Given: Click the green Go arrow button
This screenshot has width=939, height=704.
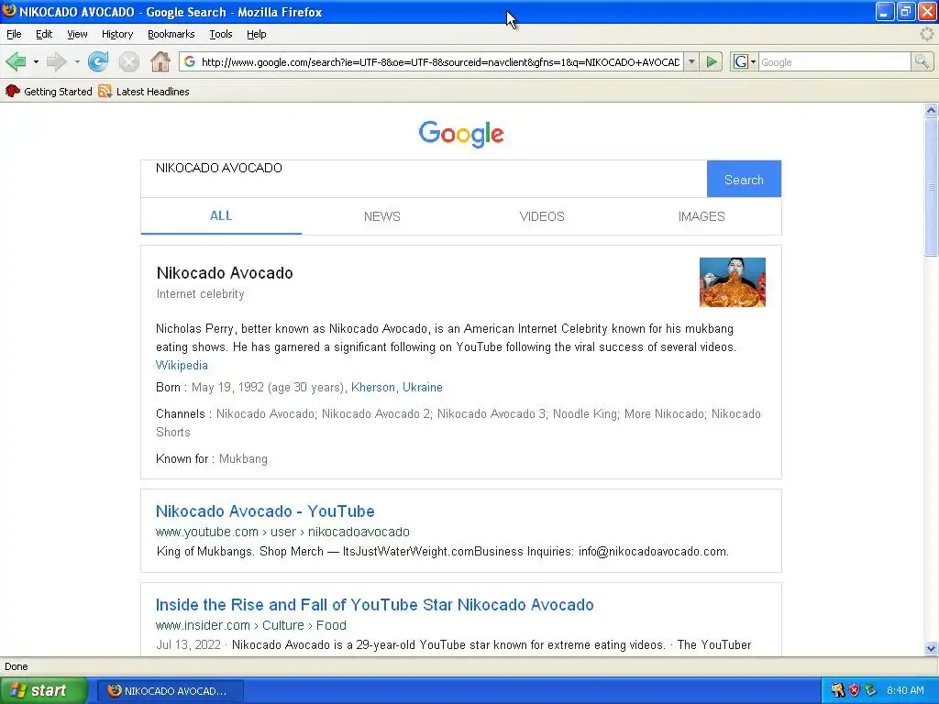Looking at the screenshot, I should tap(712, 61).
